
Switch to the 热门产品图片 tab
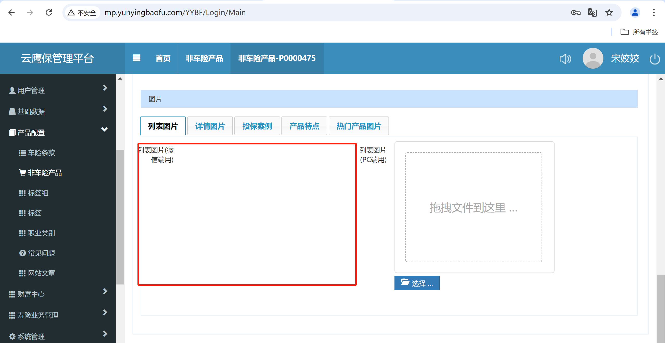(x=359, y=126)
